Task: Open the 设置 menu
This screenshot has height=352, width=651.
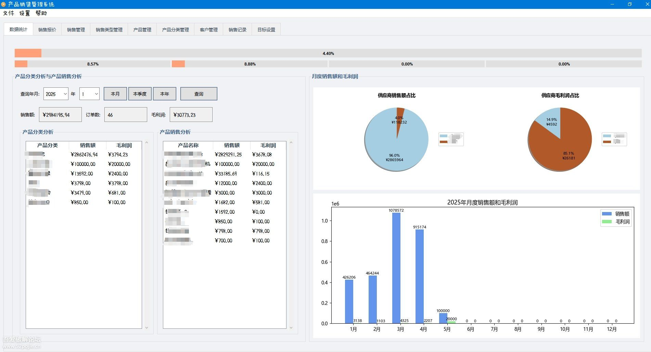Action: [25, 13]
